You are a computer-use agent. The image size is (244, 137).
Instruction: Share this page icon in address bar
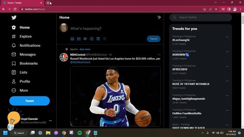(x=210, y=9)
